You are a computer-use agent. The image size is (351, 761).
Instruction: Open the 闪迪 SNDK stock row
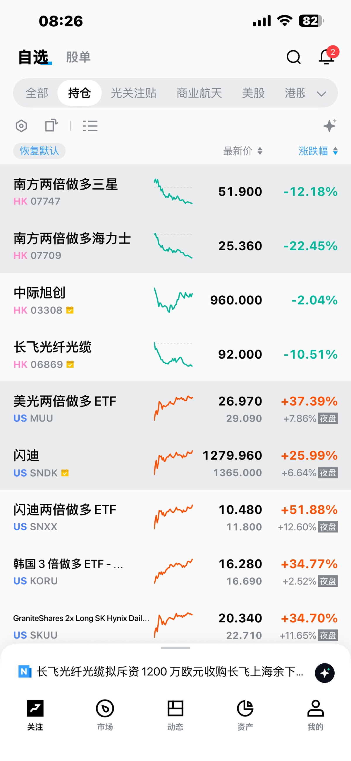[x=175, y=463]
